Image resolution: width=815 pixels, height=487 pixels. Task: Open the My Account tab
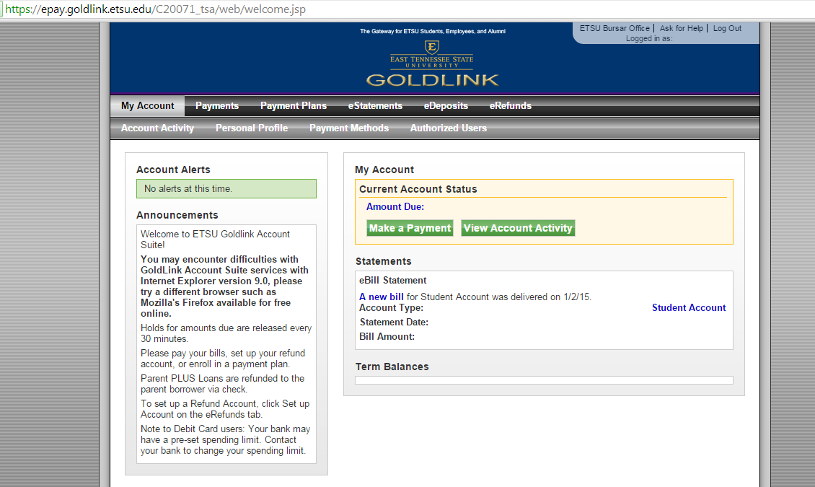[147, 106]
